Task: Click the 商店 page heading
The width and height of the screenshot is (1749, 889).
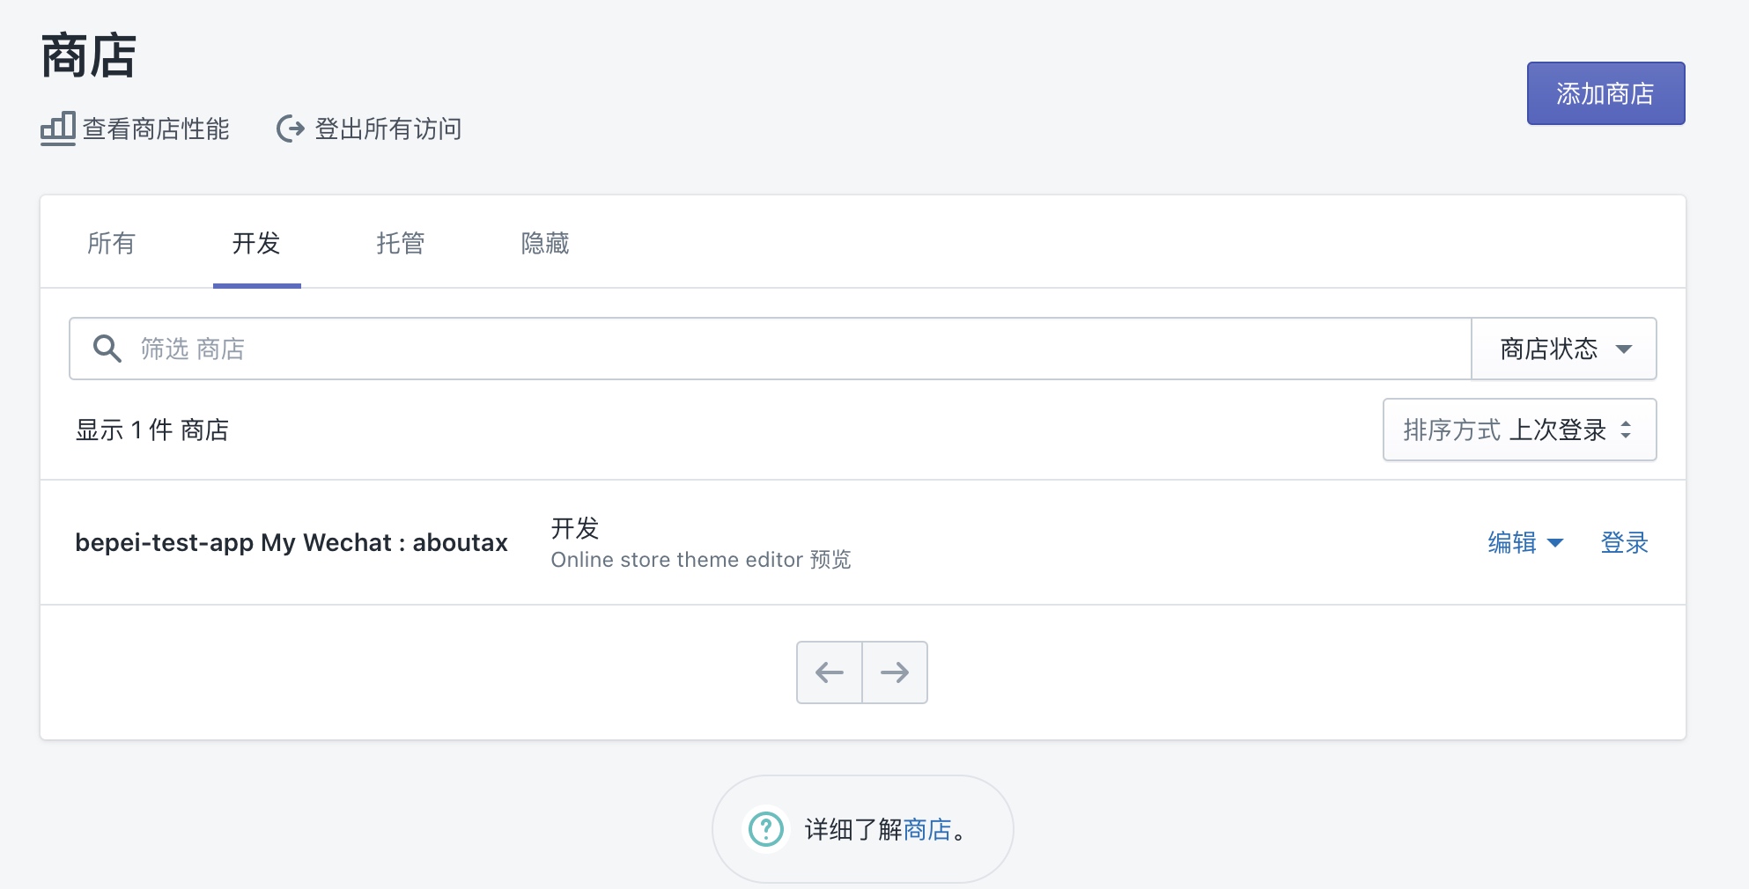Action: point(89,55)
